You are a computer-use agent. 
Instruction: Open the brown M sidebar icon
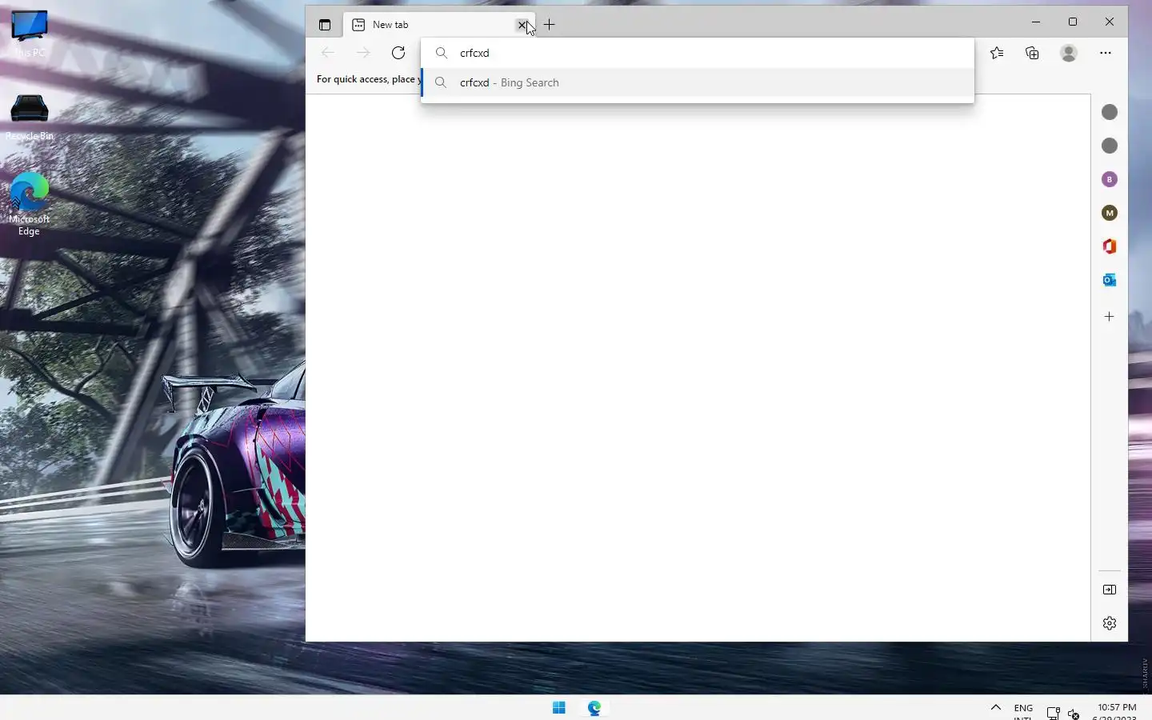click(x=1110, y=213)
